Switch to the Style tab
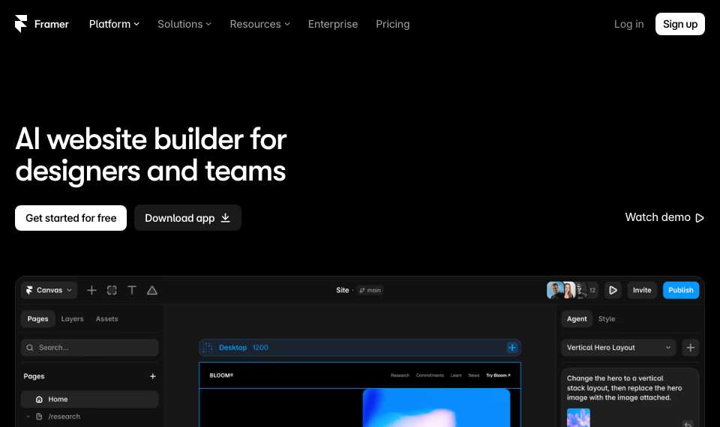 pyautogui.click(x=607, y=319)
